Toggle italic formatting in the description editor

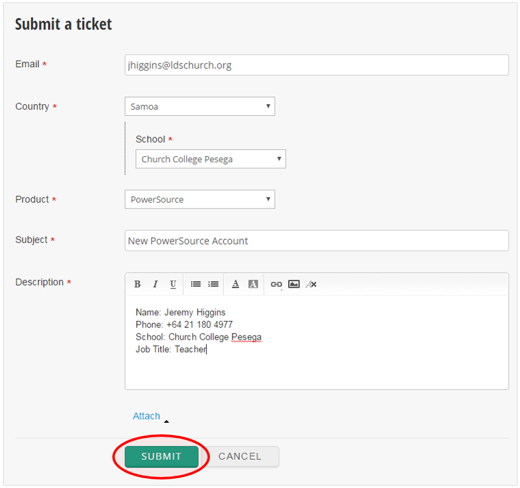(155, 284)
